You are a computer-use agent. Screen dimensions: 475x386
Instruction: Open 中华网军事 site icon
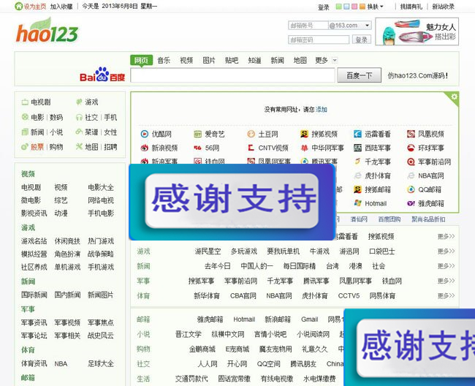[304, 148]
